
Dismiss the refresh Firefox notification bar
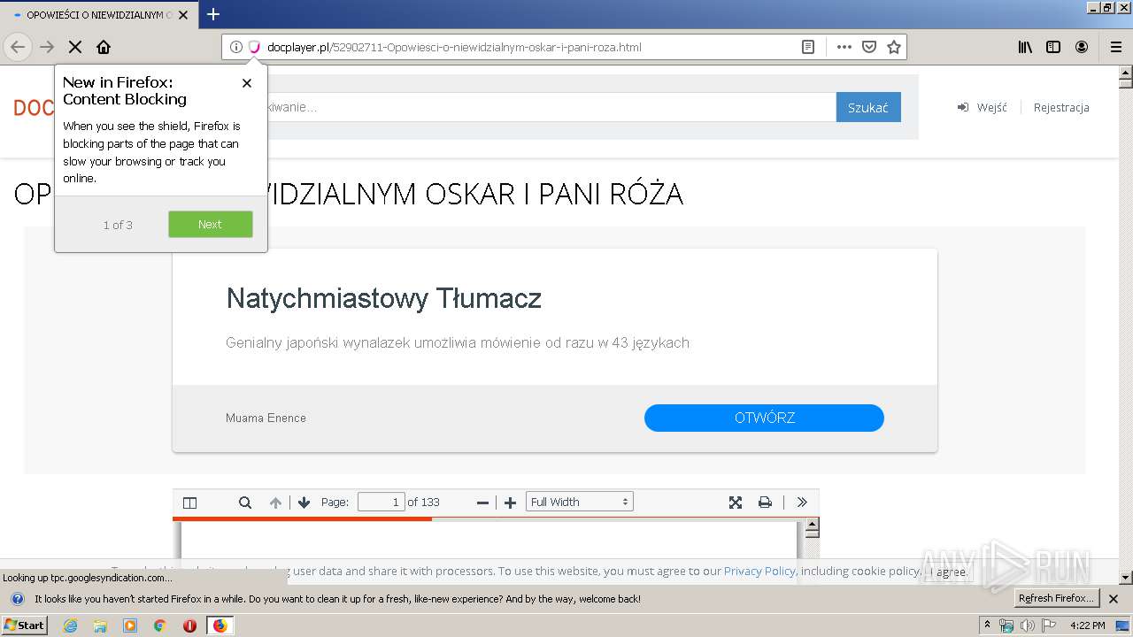click(x=1114, y=599)
